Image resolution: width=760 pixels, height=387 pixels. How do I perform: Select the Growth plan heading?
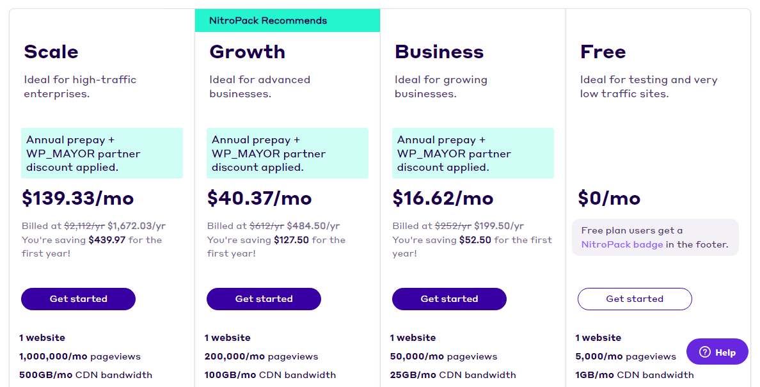[x=247, y=52]
